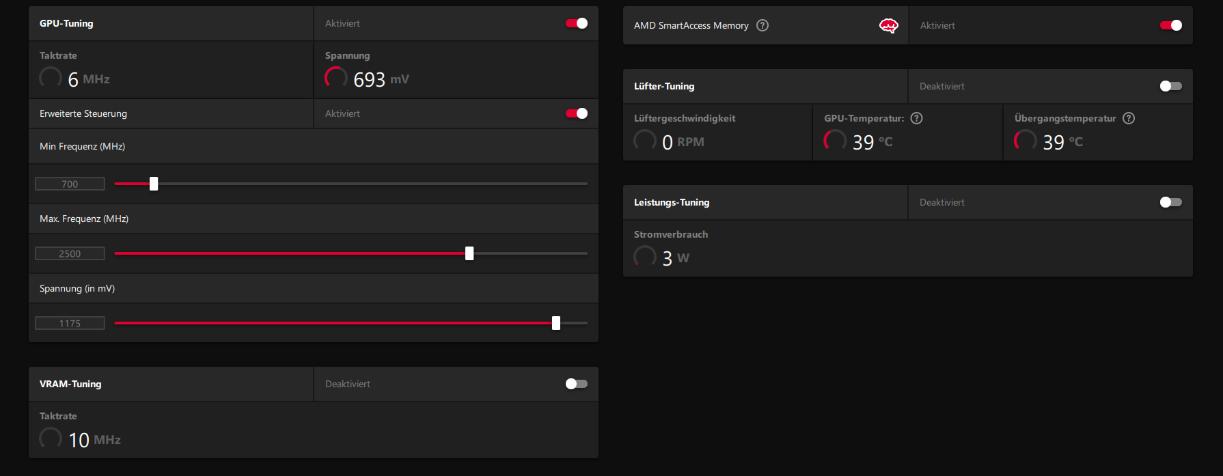Click Aktiviert status next to GPU-Tuning
Image resolution: width=1223 pixels, height=476 pixels.
tap(342, 23)
